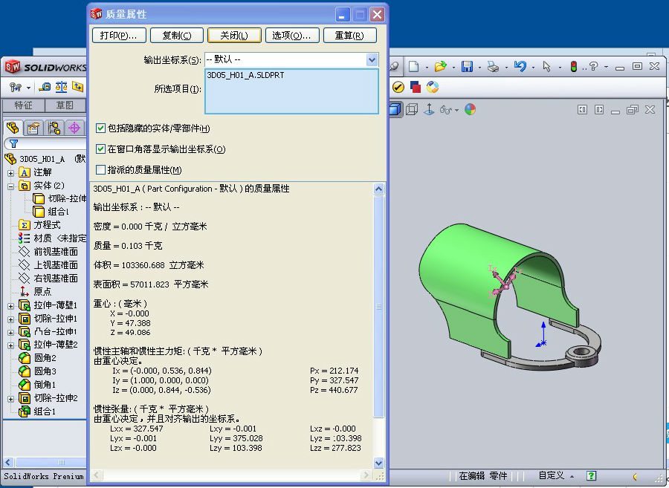
Task: Expand the 拉伸-薄壁1 feature node
Action: pos(11,305)
